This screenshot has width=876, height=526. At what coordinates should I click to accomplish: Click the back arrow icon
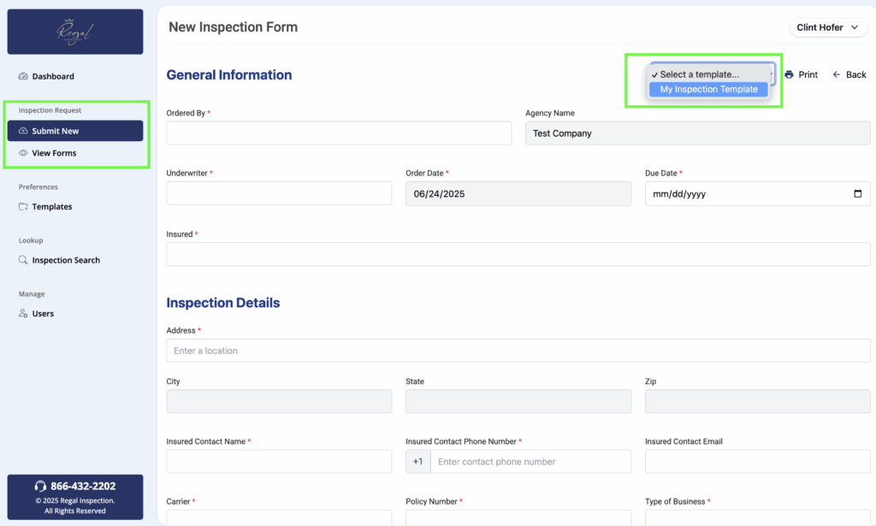837,75
